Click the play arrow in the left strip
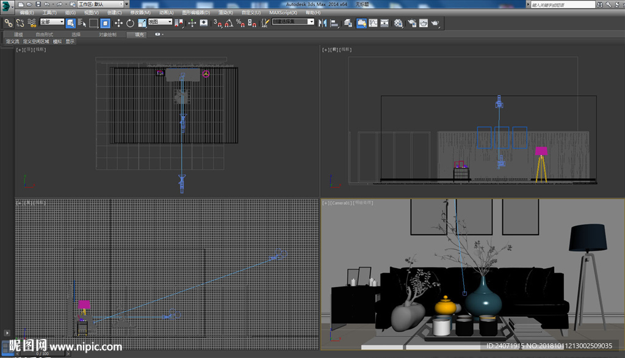 [7, 333]
